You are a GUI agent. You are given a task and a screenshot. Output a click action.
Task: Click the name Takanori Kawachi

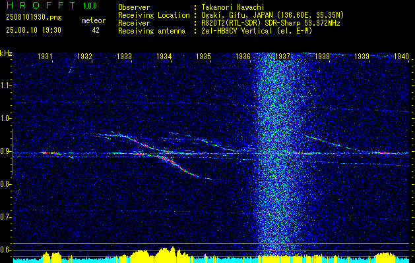point(232,7)
